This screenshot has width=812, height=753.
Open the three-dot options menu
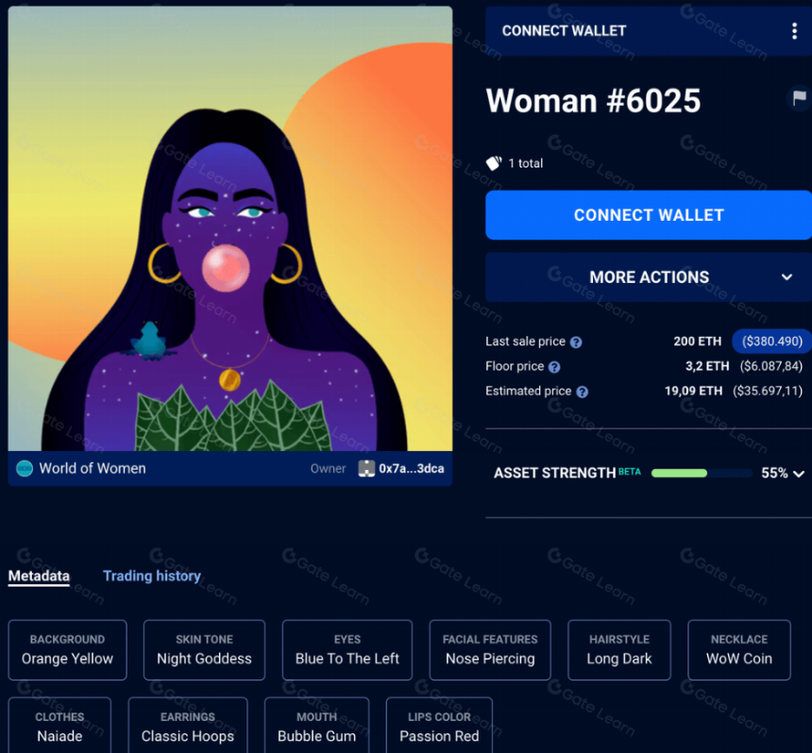[794, 31]
